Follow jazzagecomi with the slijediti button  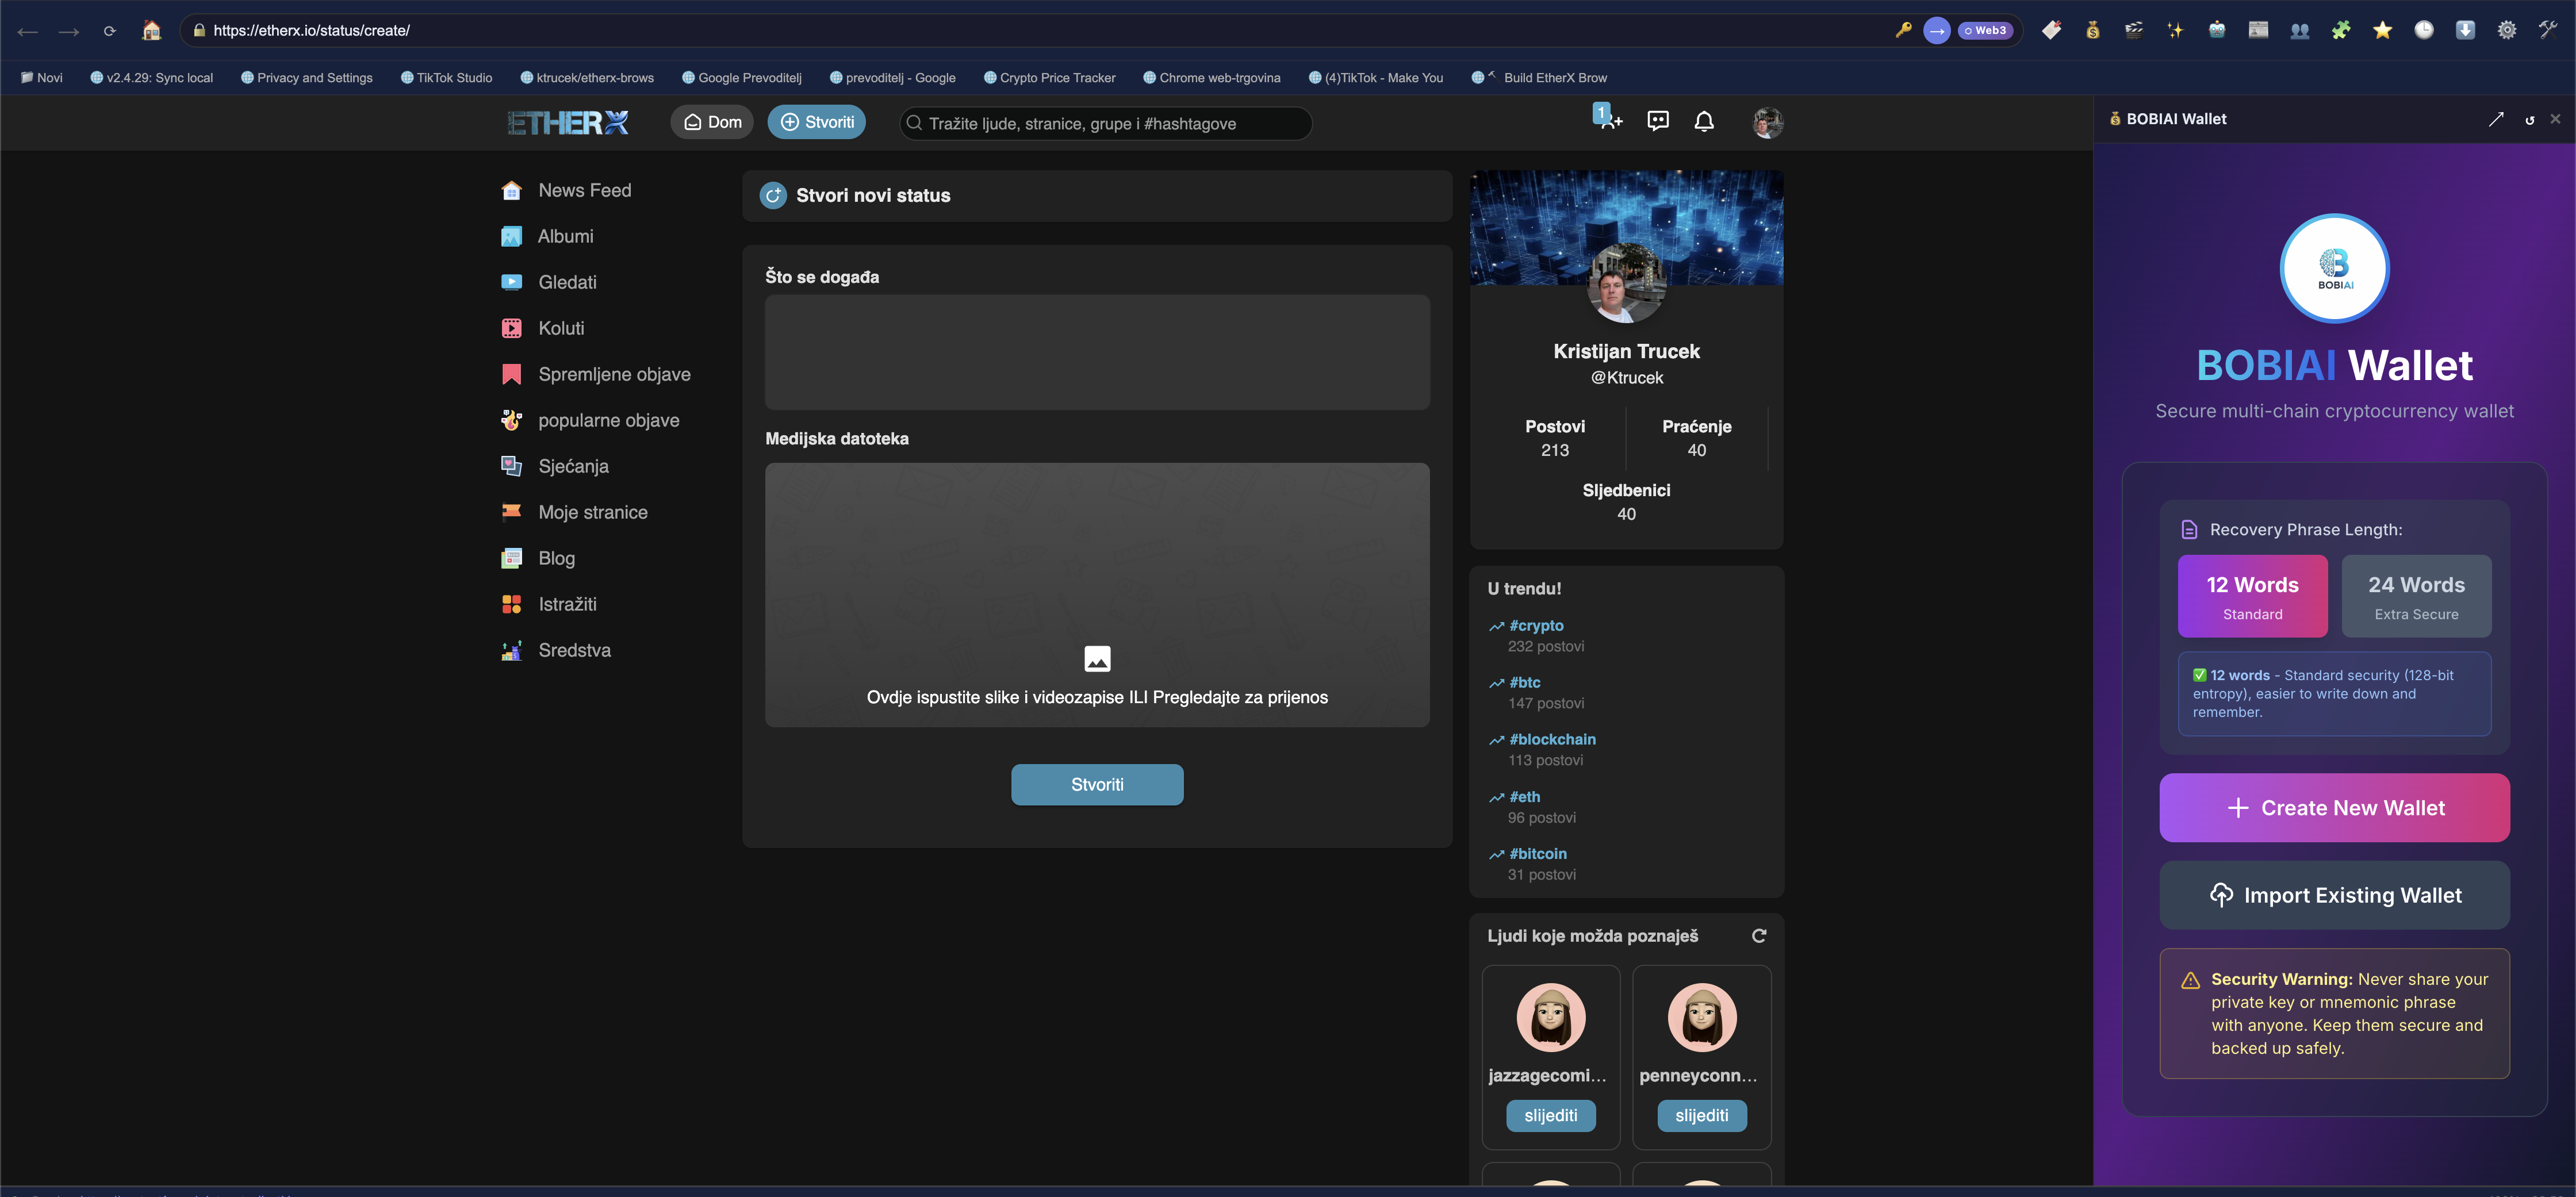(x=1550, y=1116)
